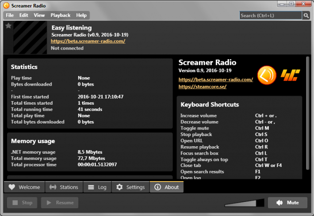Click the '41 seconds' running time value
Viewport: 314px width, 216px height.
pos(90,109)
